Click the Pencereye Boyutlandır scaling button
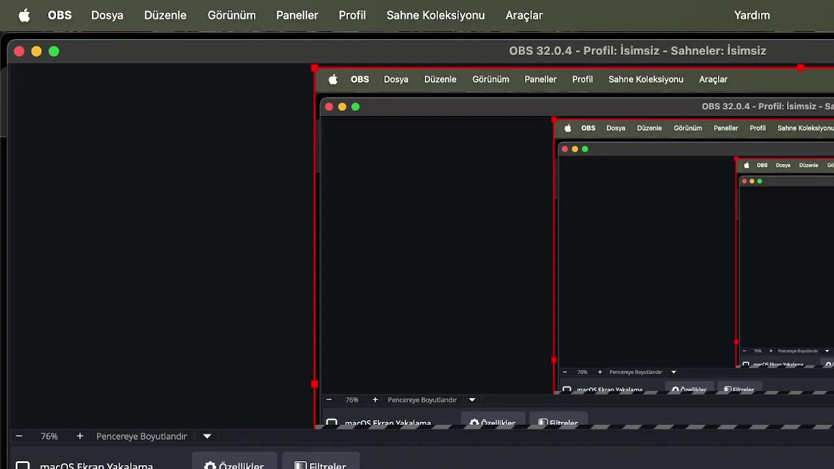This screenshot has width=834, height=469. pos(141,436)
